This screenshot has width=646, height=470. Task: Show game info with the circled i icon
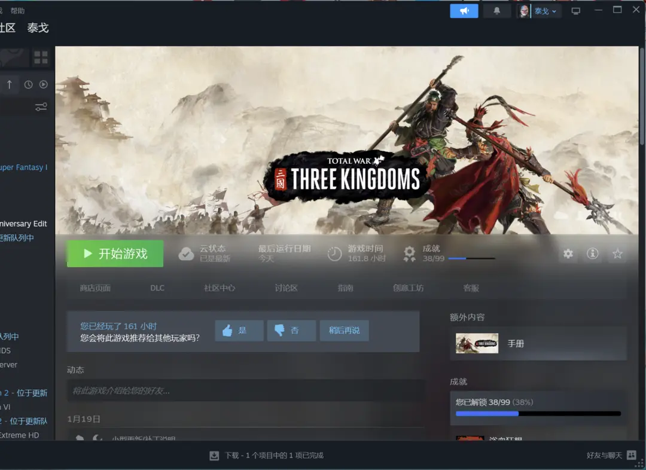click(x=592, y=254)
